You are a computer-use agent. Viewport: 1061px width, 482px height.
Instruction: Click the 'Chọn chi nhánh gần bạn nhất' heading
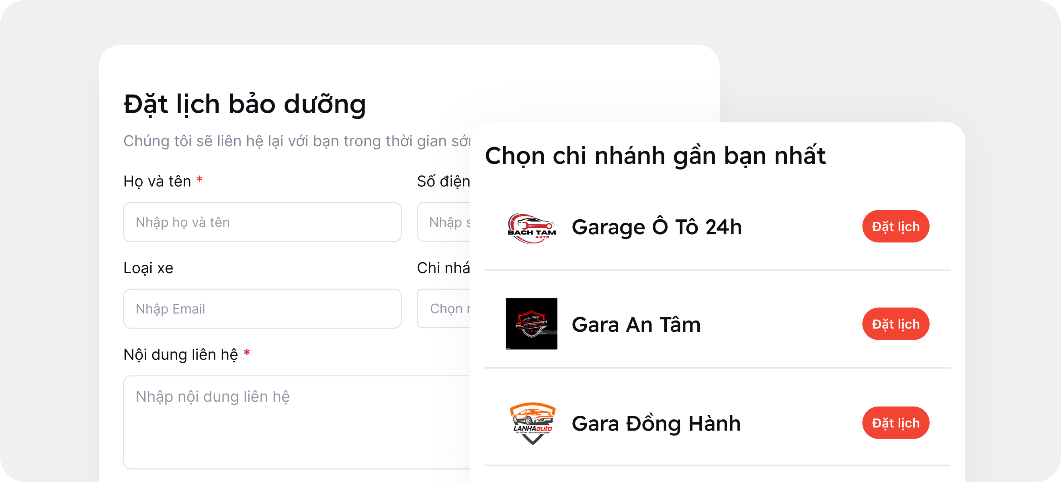[655, 155]
